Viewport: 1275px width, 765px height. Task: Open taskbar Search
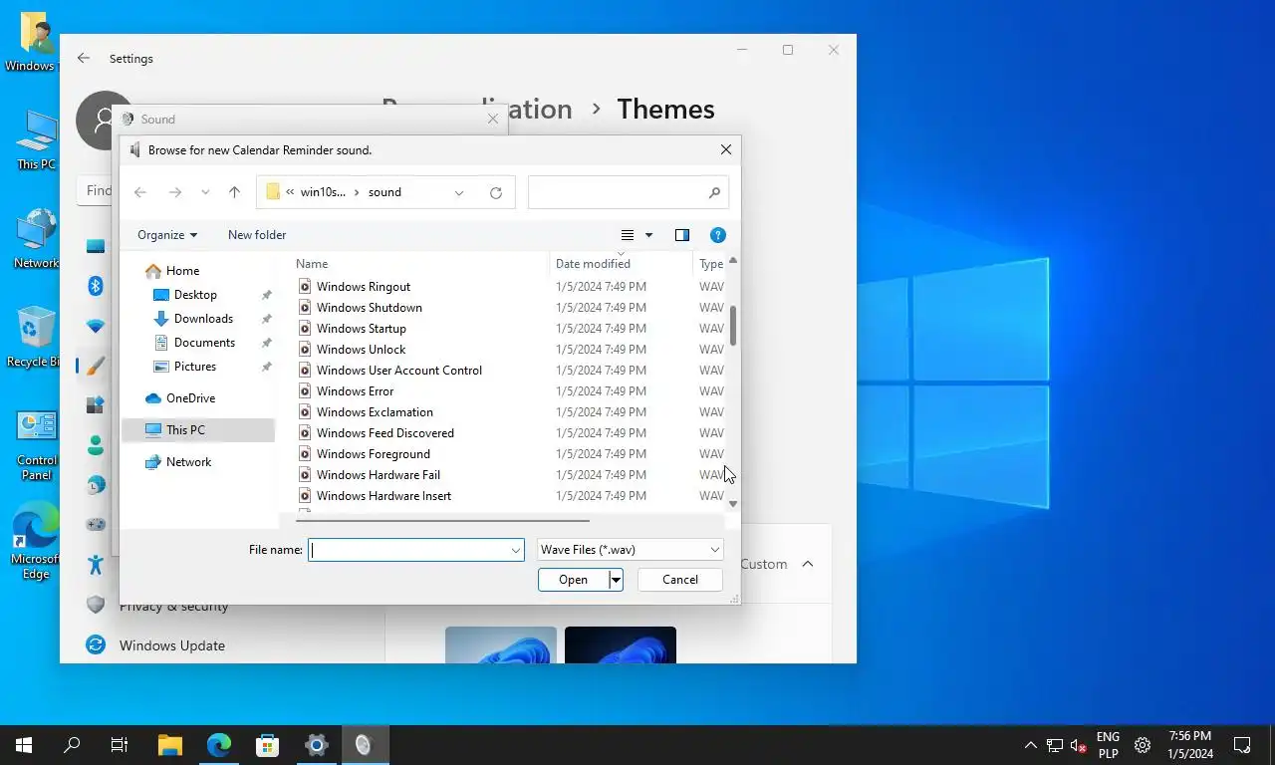click(x=72, y=745)
